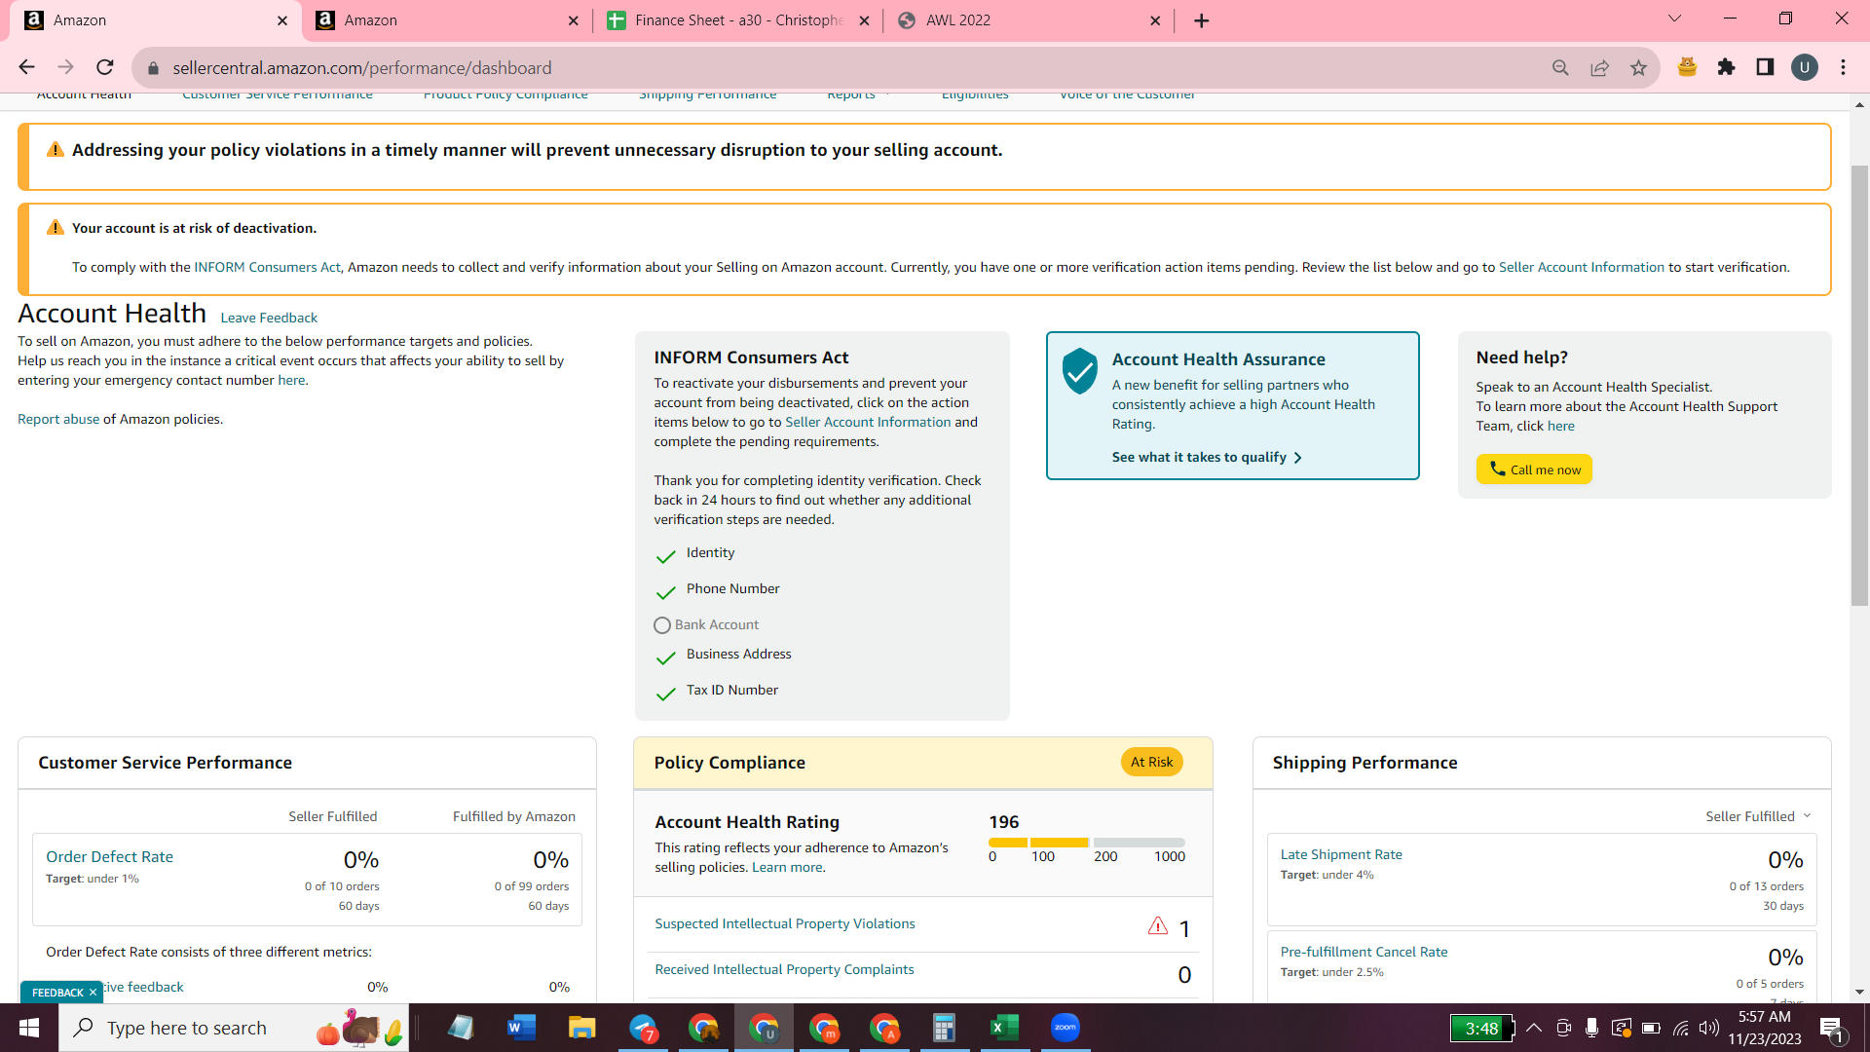Screen dimensions: 1870x1052
Task: Share this page via the share icon
Action: click(1599, 67)
